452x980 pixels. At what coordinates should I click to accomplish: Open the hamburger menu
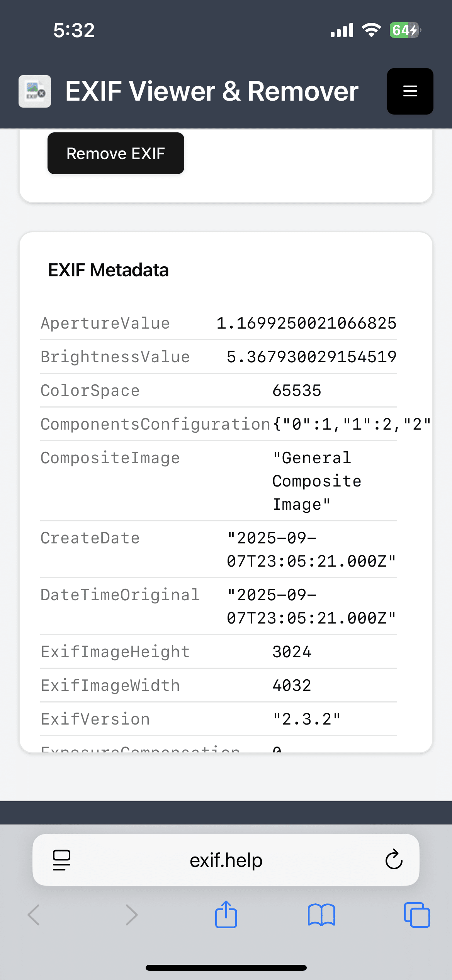click(410, 91)
